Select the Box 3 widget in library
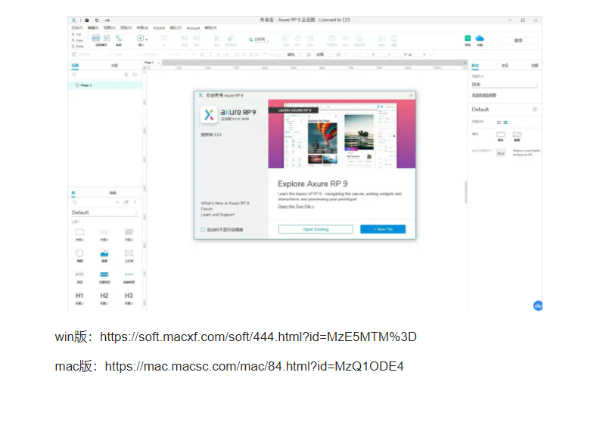Screen dimensions: 597x425 pos(129,234)
